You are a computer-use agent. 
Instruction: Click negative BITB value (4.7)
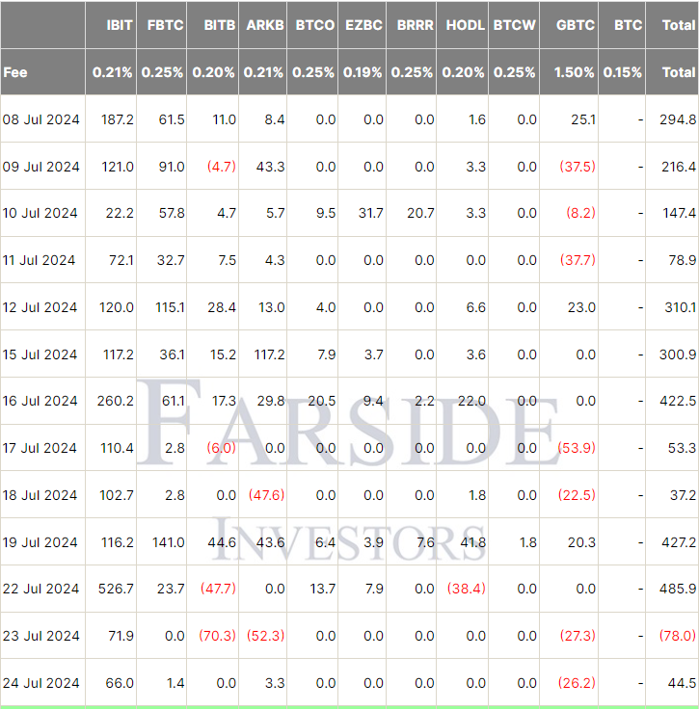click(x=222, y=167)
